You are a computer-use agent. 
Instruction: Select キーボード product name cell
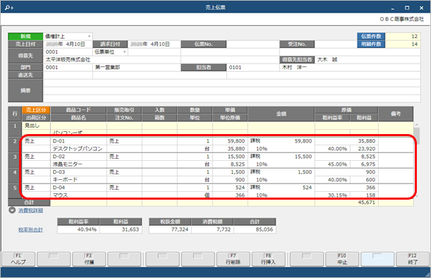pos(78,179)
